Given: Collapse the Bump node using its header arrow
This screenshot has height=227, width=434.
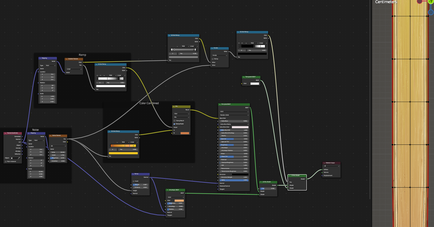Looking at the screenshot, I should (x=133, y=174).
